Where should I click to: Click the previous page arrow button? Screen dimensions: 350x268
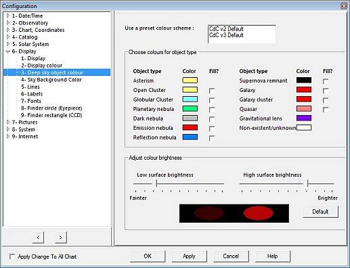point(38,238)
